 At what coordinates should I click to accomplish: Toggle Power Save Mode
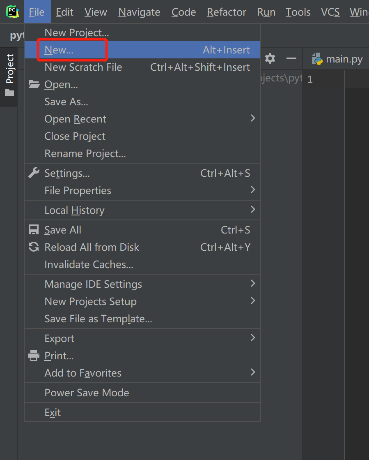[x=142, y=393]
